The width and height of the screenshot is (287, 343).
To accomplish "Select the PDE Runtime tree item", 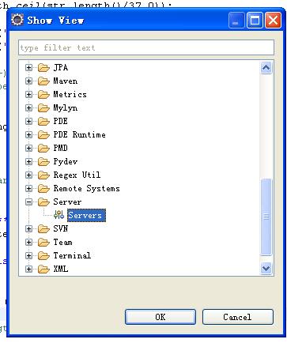I will (x=79, y=134).
